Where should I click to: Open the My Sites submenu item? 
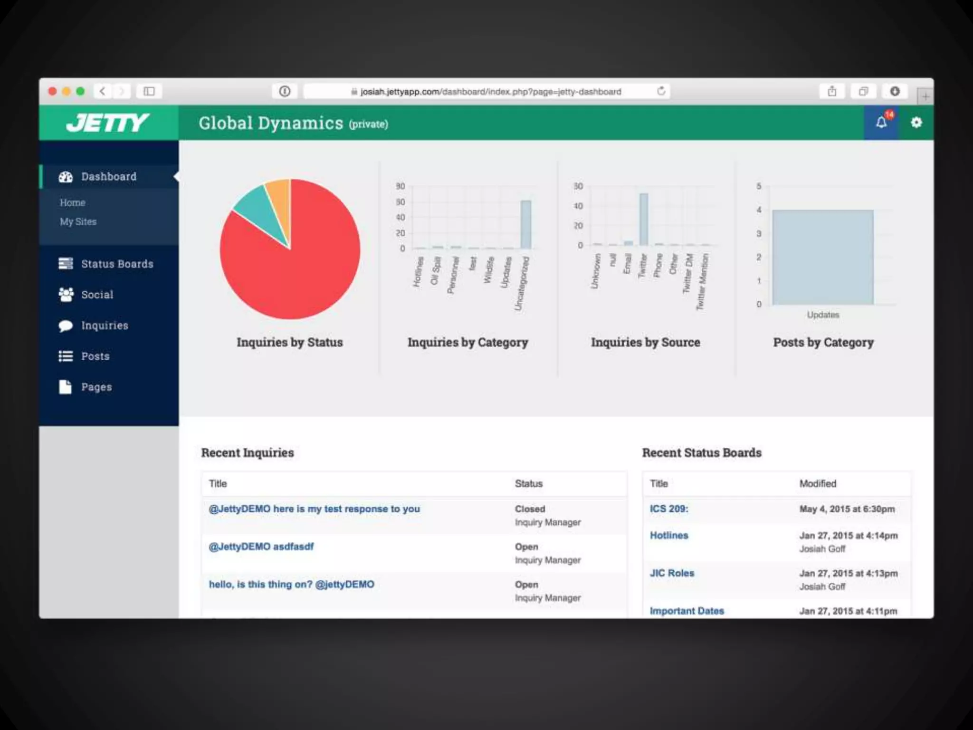[78, 222]
